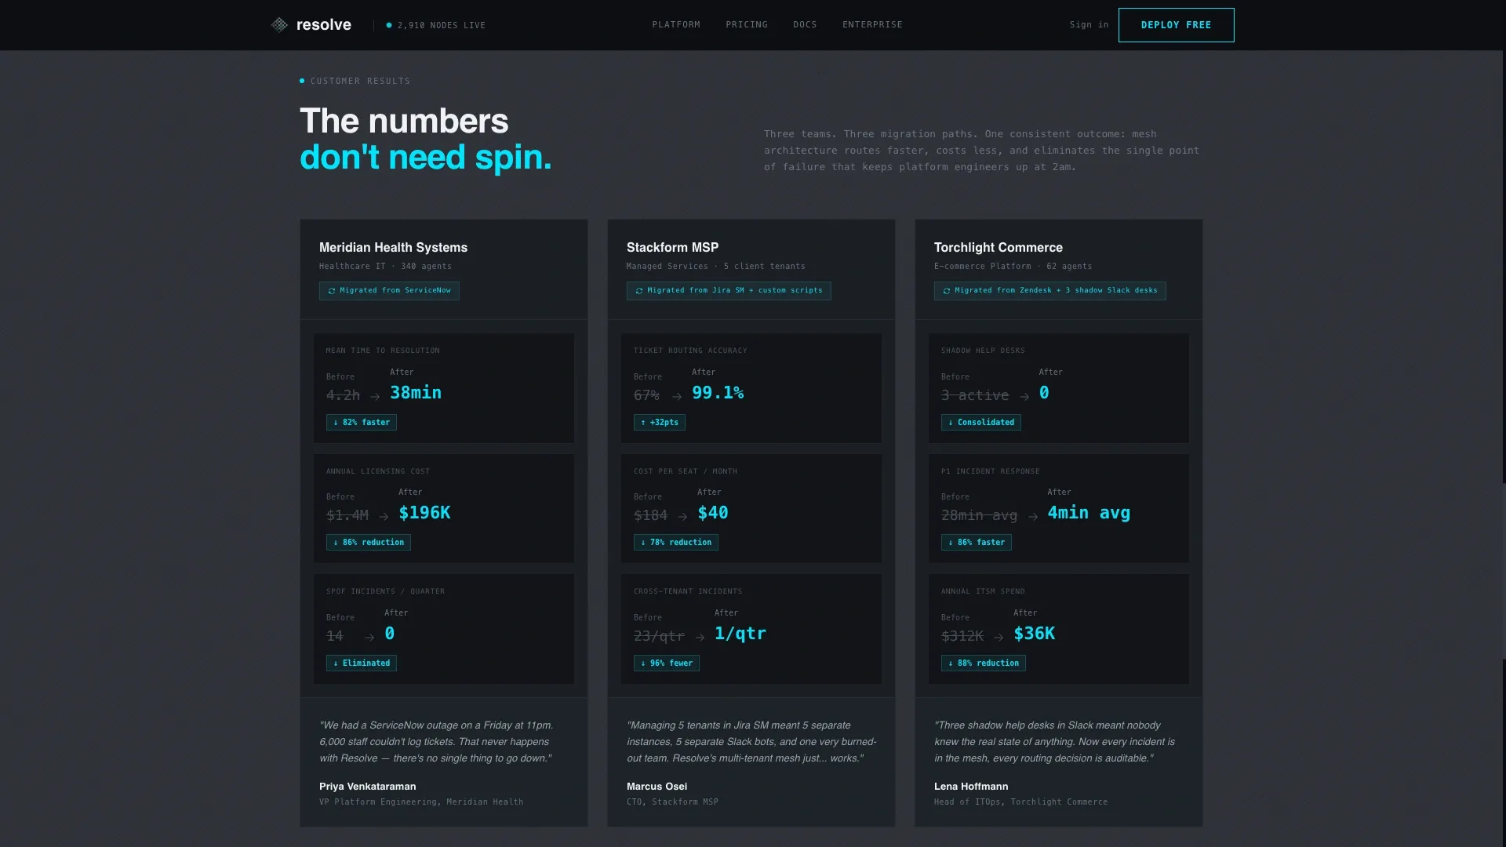
Task: Click arrow between $1.4M and $196K
Action: tap(384, 517)
